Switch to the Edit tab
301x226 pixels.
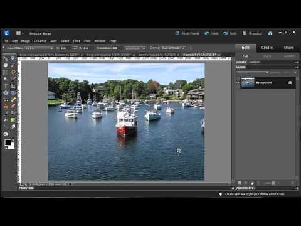[x=245, y=48]
